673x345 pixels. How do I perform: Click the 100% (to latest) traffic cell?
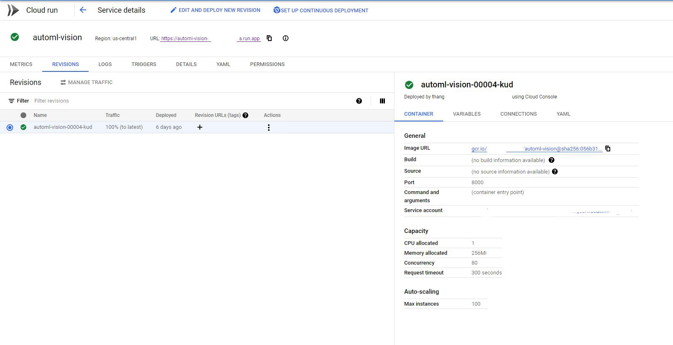click(124, 127)
